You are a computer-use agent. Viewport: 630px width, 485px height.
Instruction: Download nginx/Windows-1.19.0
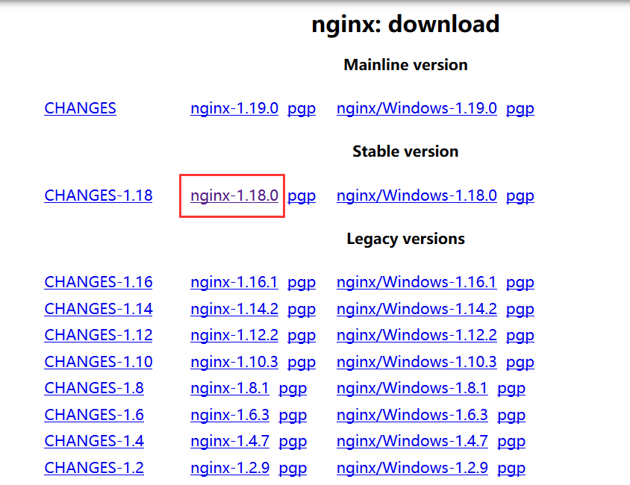(417, 108)
